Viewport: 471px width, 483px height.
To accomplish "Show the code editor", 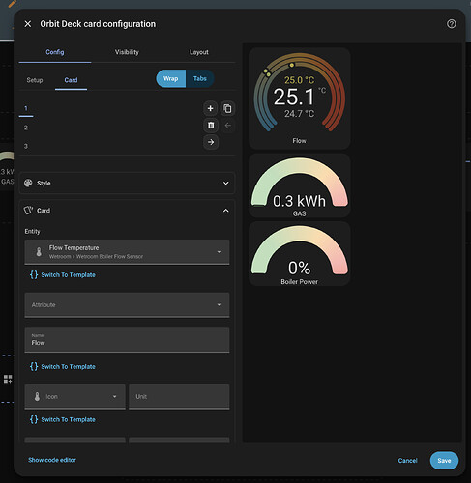I will 52,460.
